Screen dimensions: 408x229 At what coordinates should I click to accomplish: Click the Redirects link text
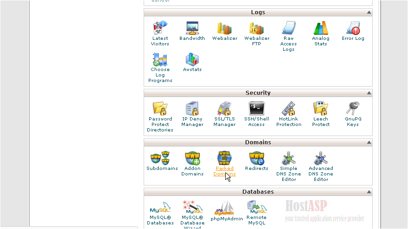click(257, 169)
